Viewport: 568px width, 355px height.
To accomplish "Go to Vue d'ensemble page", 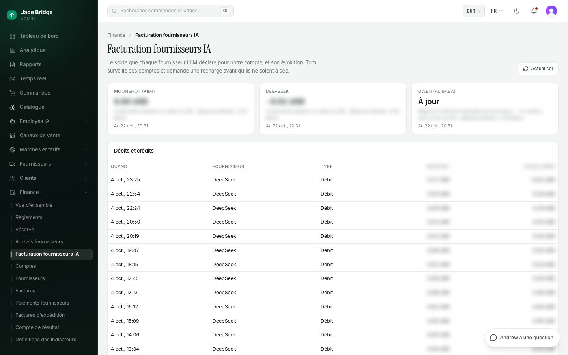I will tap(34, 205).
